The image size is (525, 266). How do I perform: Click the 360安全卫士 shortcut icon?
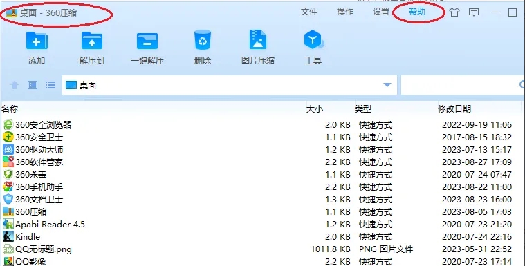point(8,137)
